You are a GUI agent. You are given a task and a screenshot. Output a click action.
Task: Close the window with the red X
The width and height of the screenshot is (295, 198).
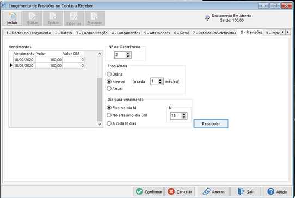(x=286, y=5)
